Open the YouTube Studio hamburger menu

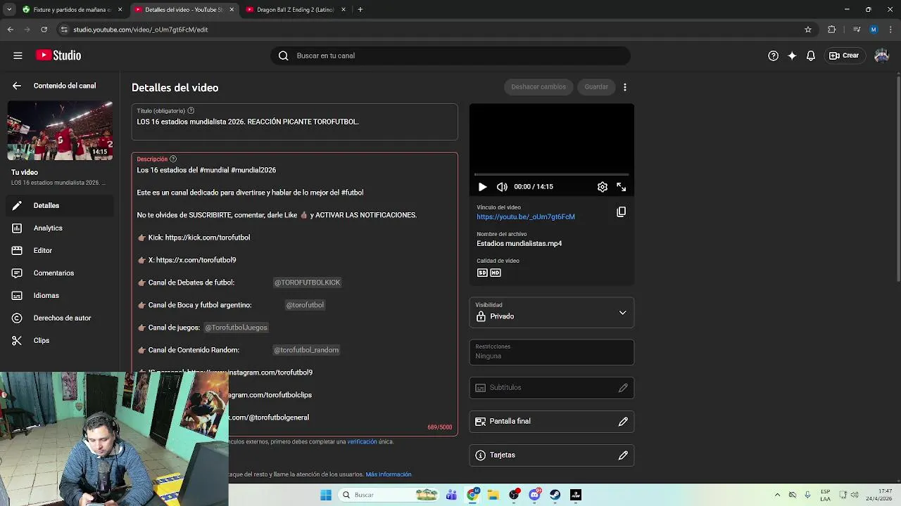18,56
